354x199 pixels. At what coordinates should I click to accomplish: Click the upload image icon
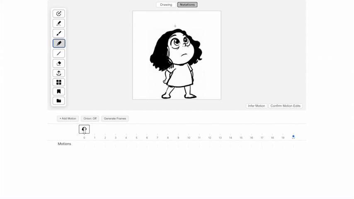[x=58, y=73]
